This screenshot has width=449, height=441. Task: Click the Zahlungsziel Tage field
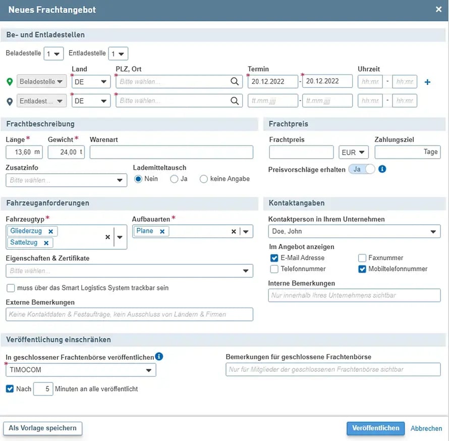coord(408,152)
